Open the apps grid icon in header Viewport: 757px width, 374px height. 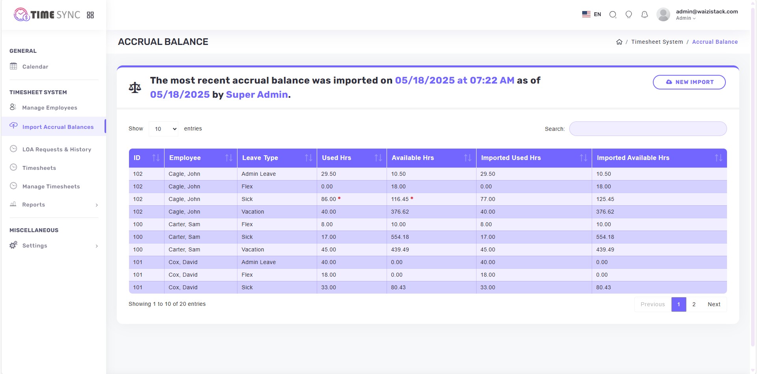click(x=90, y=15)
